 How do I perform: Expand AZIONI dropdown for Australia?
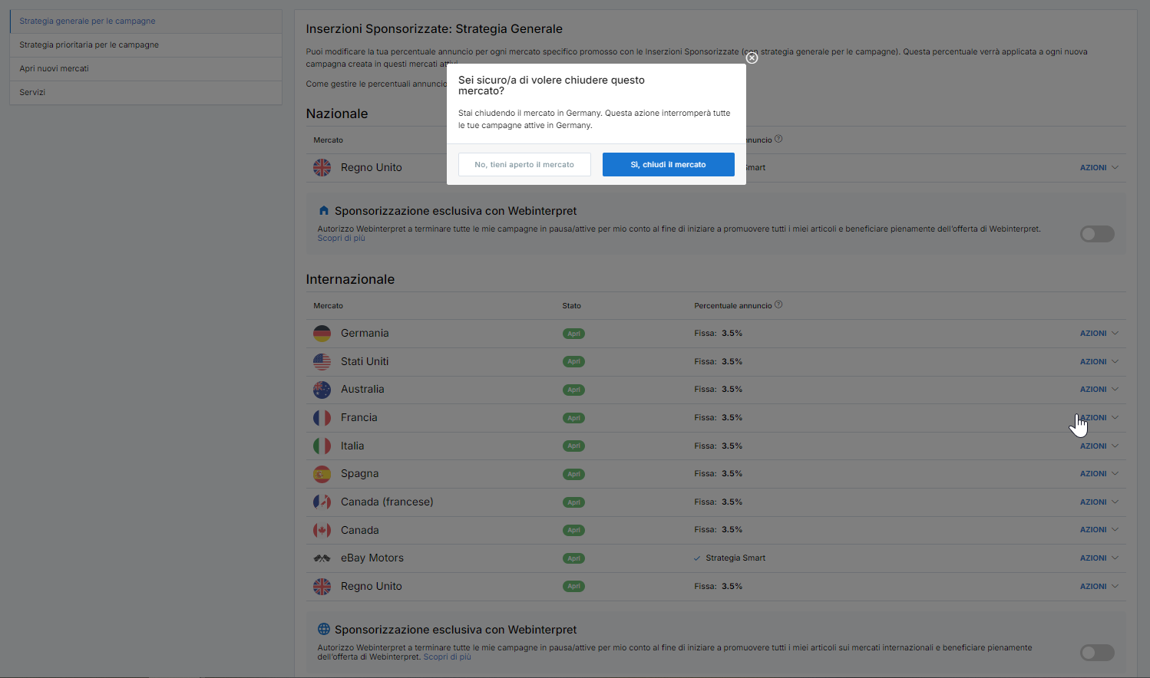[x=1099, y=390]
